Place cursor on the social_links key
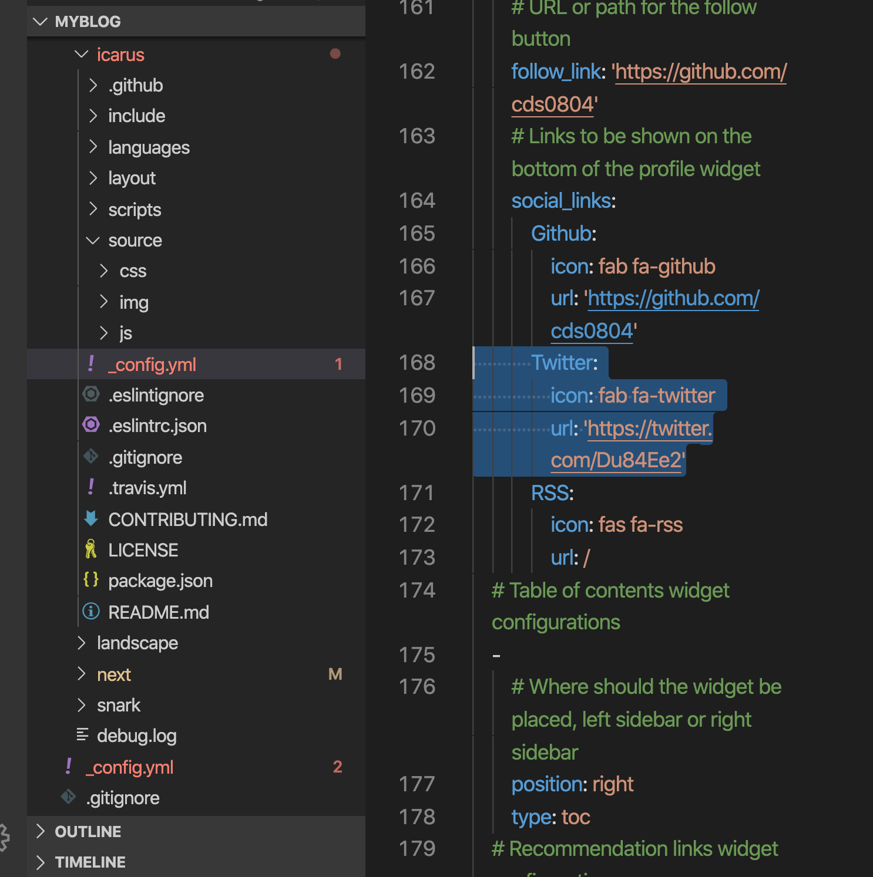The width and height of the screenshot is (873, 877). coord(561,201)
